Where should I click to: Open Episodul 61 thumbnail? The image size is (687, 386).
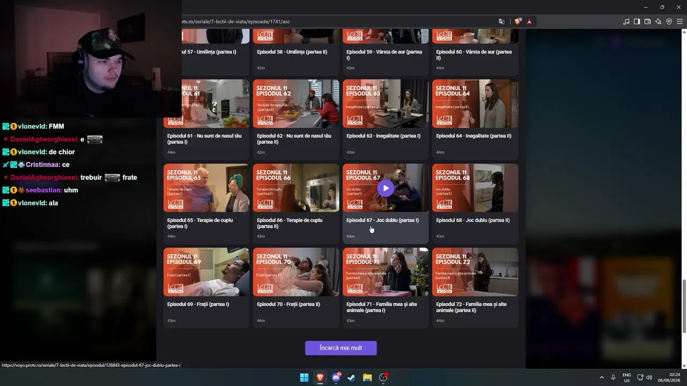click(x=206, y=104)
